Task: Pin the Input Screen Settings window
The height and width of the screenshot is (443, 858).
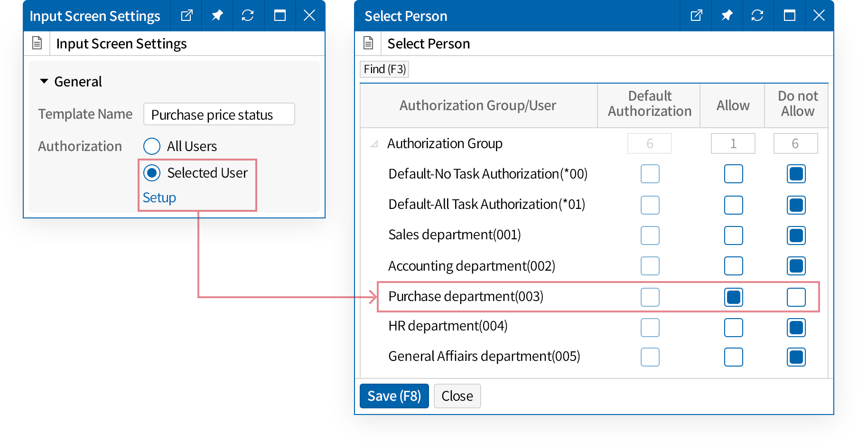Action: pos(217,16)
